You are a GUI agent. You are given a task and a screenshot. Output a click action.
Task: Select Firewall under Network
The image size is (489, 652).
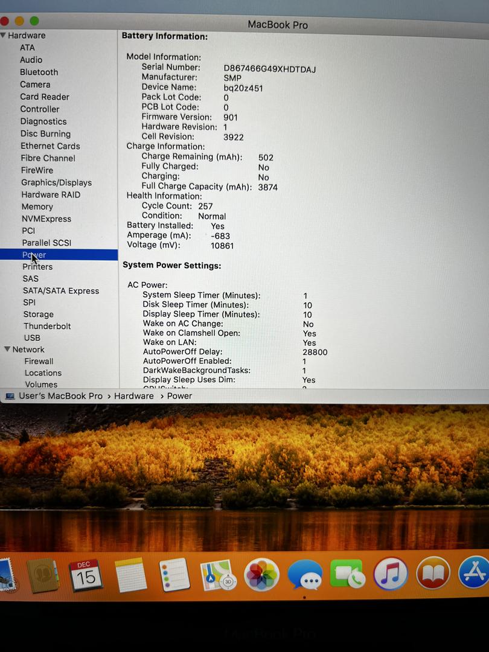39,362
